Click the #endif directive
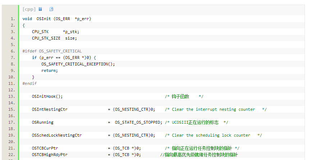Screen dimensions: 310x160 [x=29, y=83]
